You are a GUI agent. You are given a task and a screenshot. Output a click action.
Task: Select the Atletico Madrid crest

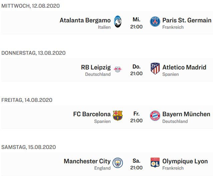(x=155, y=68)
